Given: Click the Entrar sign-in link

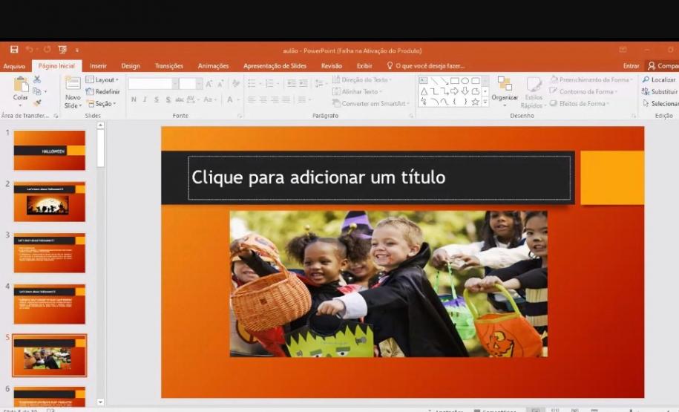Looking at the screenshot, I should point(631,66).
